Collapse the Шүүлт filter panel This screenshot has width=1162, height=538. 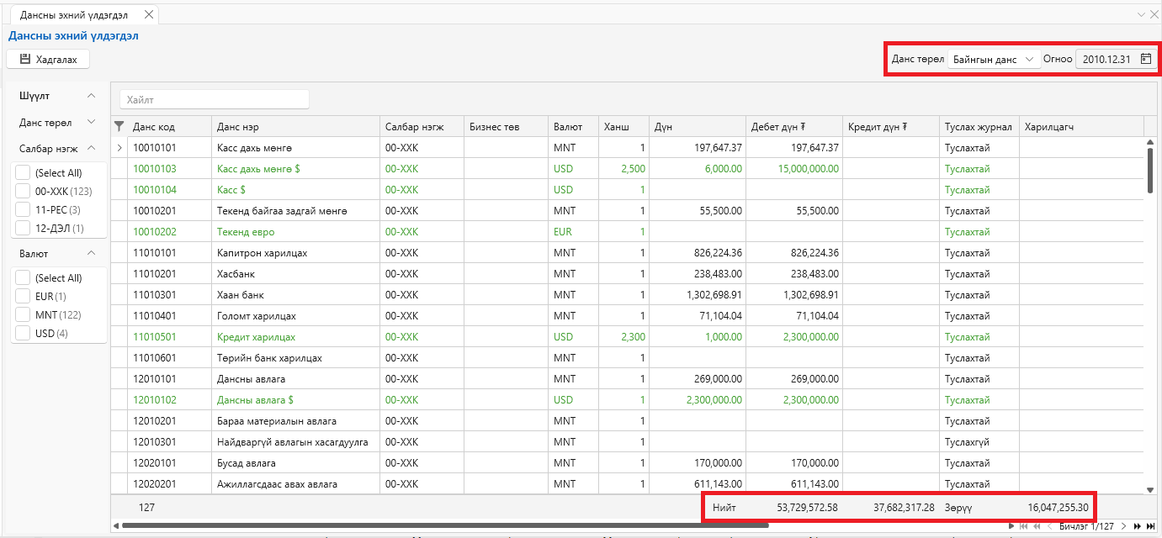92,96
